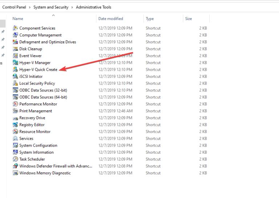
Task: Select the Event Viewer icon
Action: click(16, 56)
